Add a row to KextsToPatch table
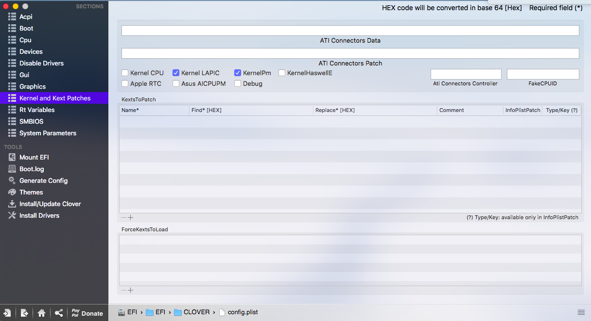This screenshot has height=321, width=591. tap(130, 218)
